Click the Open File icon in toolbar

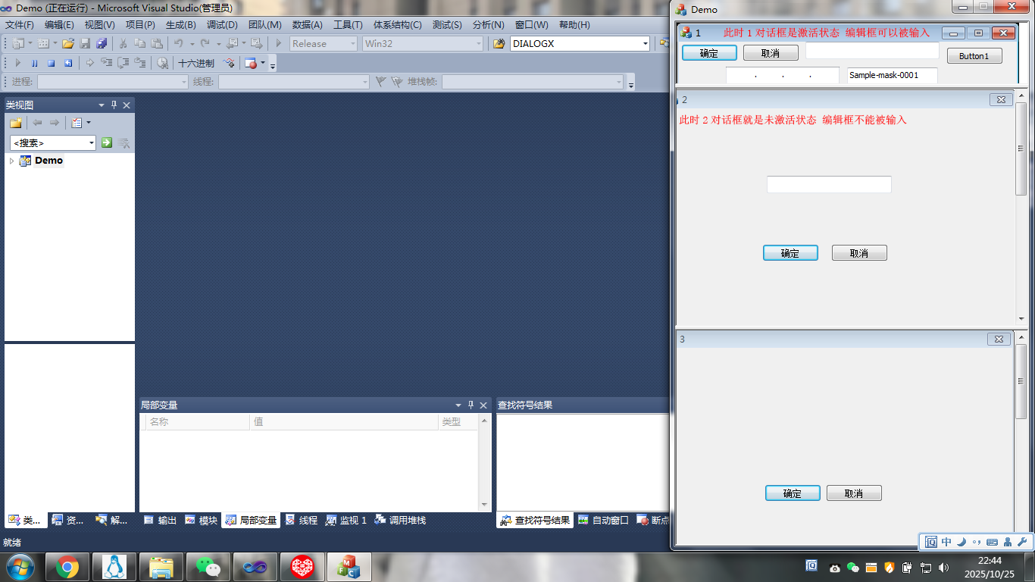[x=68, y=43]
